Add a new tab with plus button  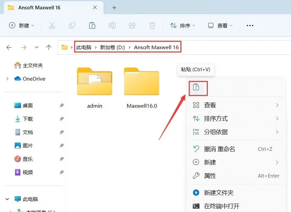(x=114, y=8)
